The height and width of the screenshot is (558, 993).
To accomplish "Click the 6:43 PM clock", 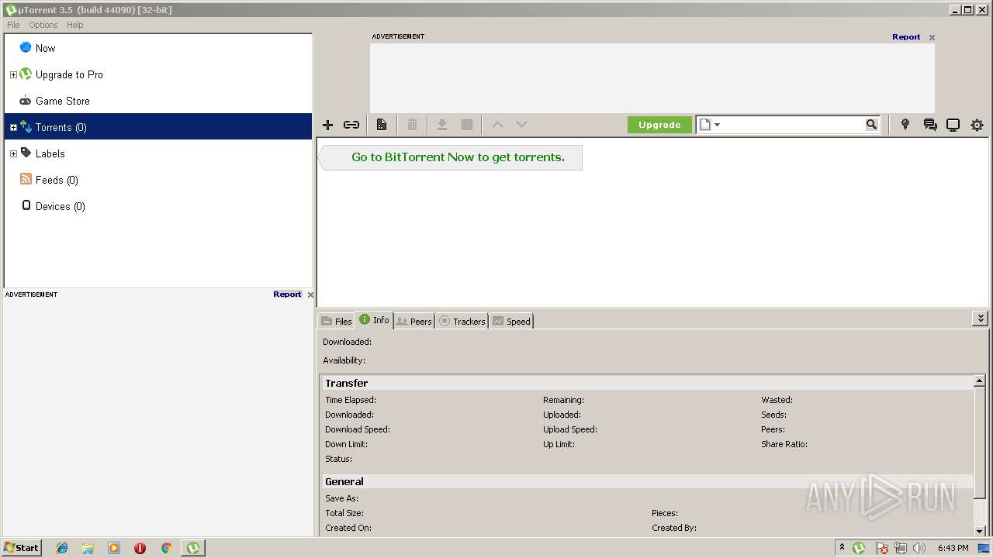I will [953, 548].
